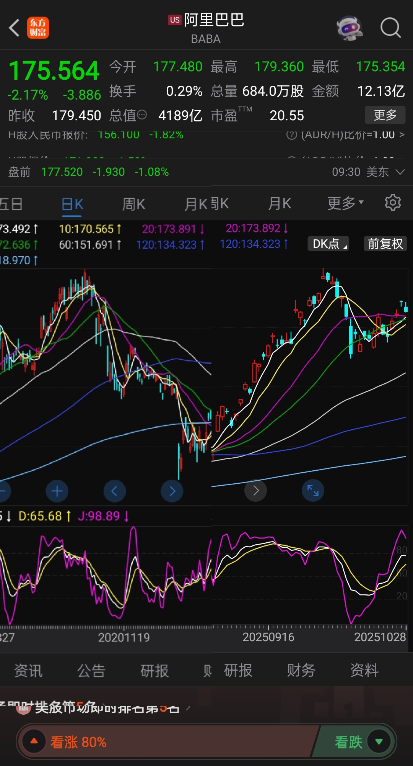Tap the 看涨 up-arrow circle
The width and height of the screenshot is (413, 766).
[34, 741]
